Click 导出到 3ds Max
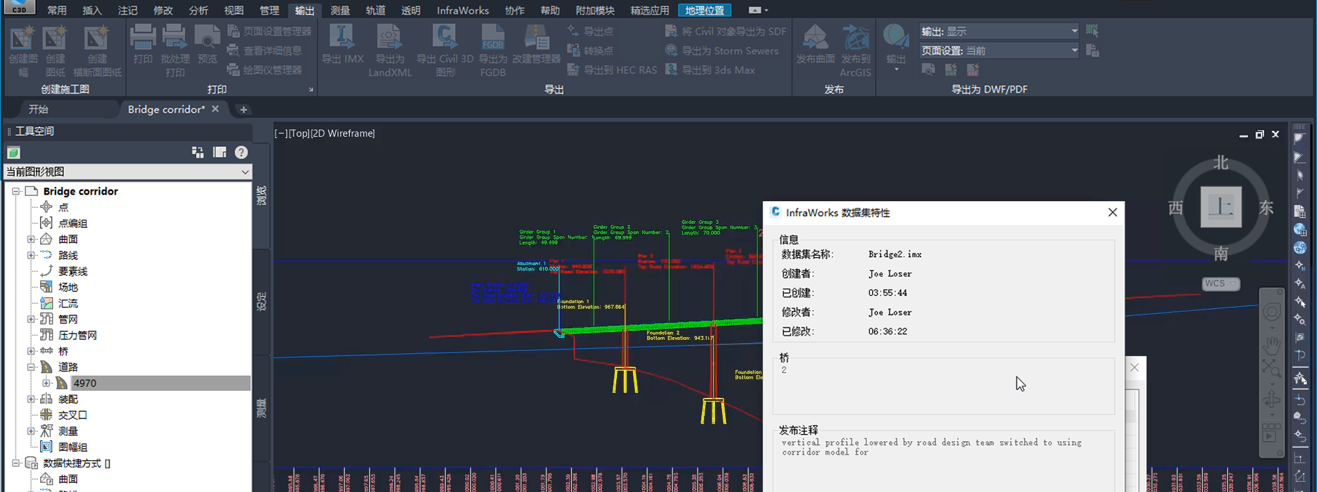This screenshot has width=1317, height=492. [710, 70]
